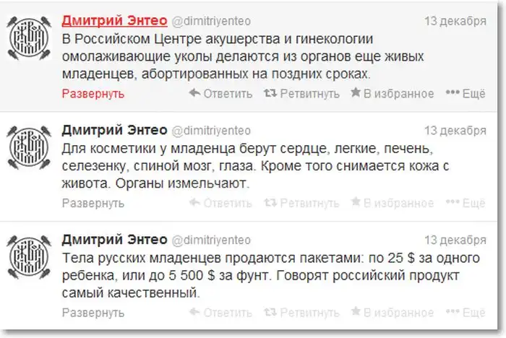Image resolution: width=506 pixels, height=338 pixels.
Task: Open the 'Ещё' dots on first tweet
Action: coord(453,93)
